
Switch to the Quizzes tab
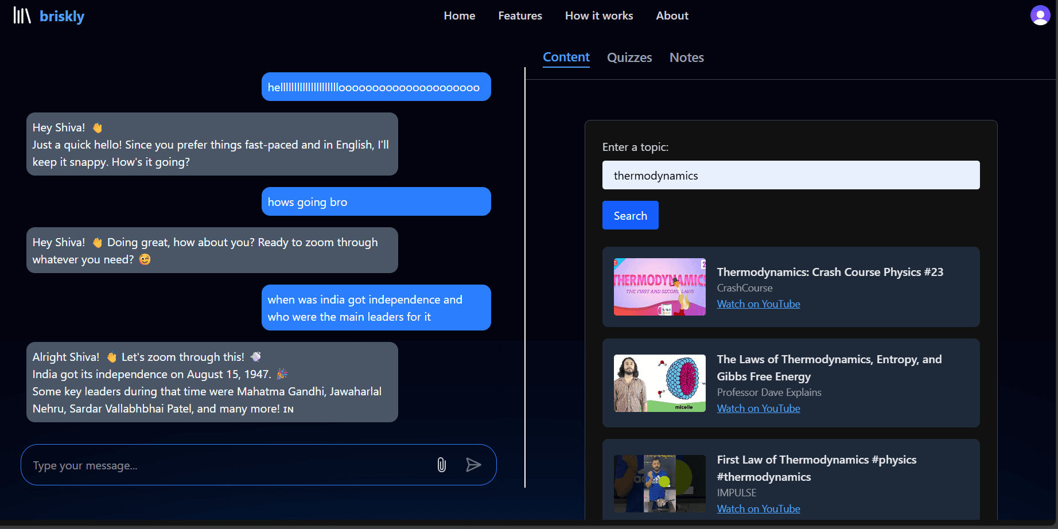coord(629,57)
